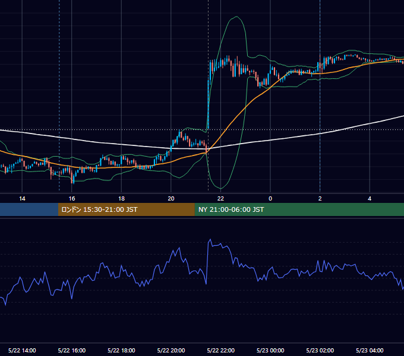Click the 4 hour label on price chart axis

tap(370, 199)
